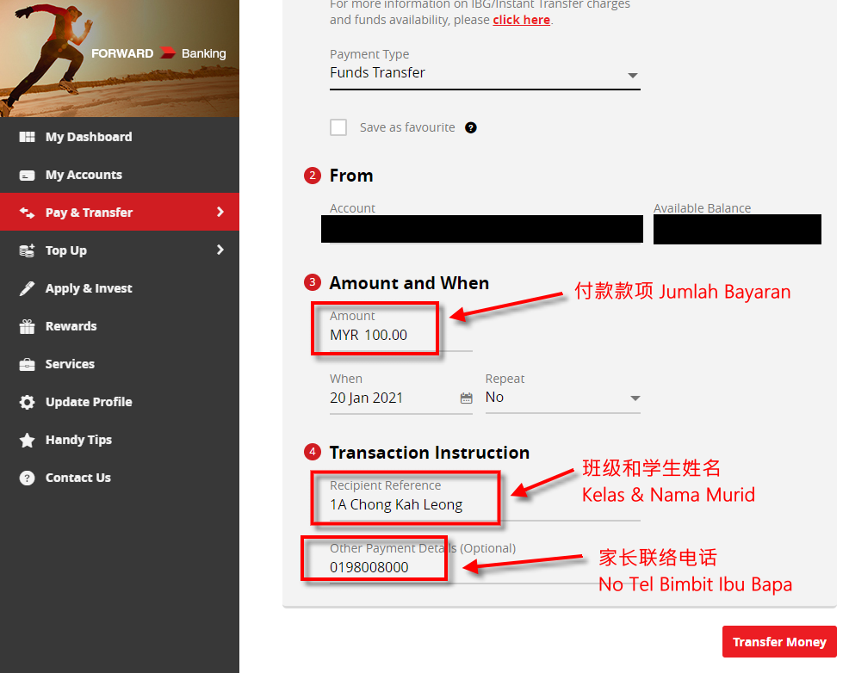This screenshot has width=849, height=673.
Task: Click the My Dashboard grid icon
Action: [x=28, y=137]
